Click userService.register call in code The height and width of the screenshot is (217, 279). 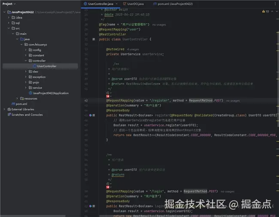(x=170, y=125)
